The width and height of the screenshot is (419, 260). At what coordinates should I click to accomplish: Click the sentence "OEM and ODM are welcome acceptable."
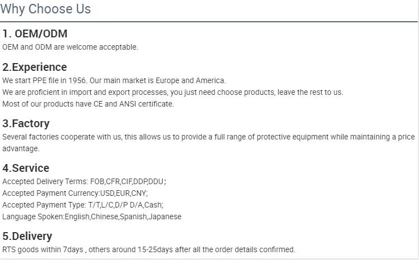point(70,47)
